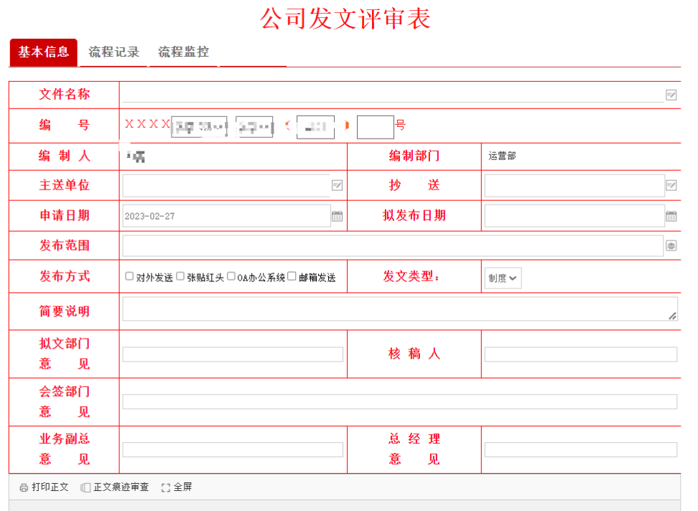The width and height of the screenshot is (698, 511).
Task: Open first blurred dropdown in 编号 row
Action: (x=200, y=127)
